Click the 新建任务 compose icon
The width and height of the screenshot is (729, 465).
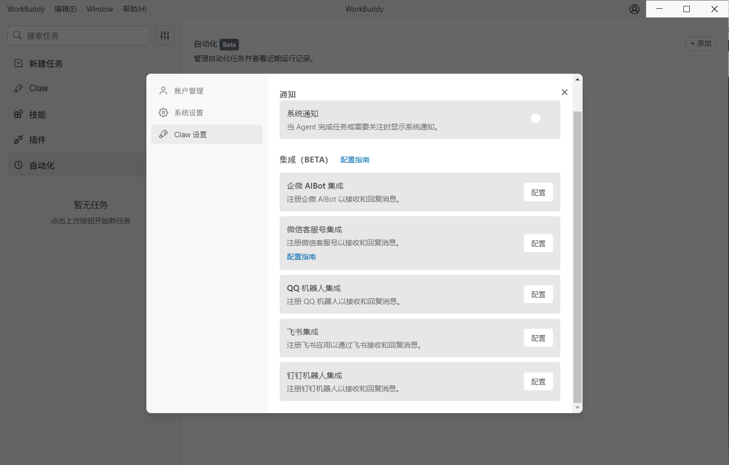tap(18, 64)
